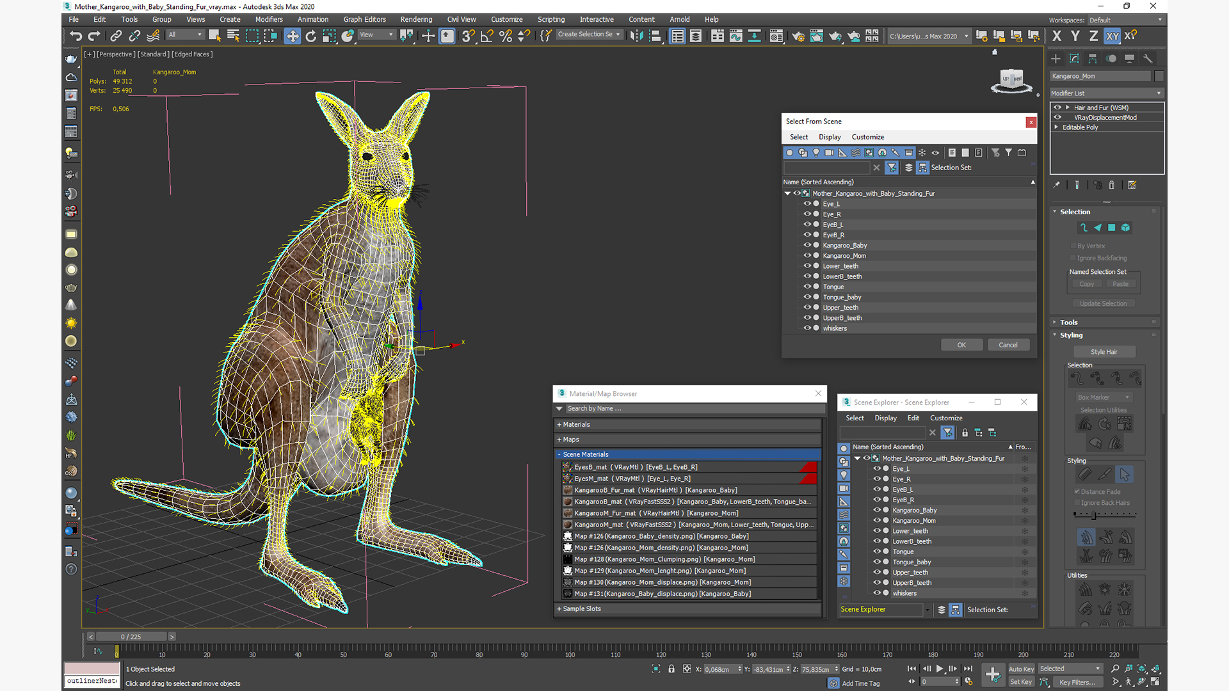This screenshot has height=691, width=1229.
Task: Expand the Materials group in Material/Map Browser
Action: pos(559,424)
